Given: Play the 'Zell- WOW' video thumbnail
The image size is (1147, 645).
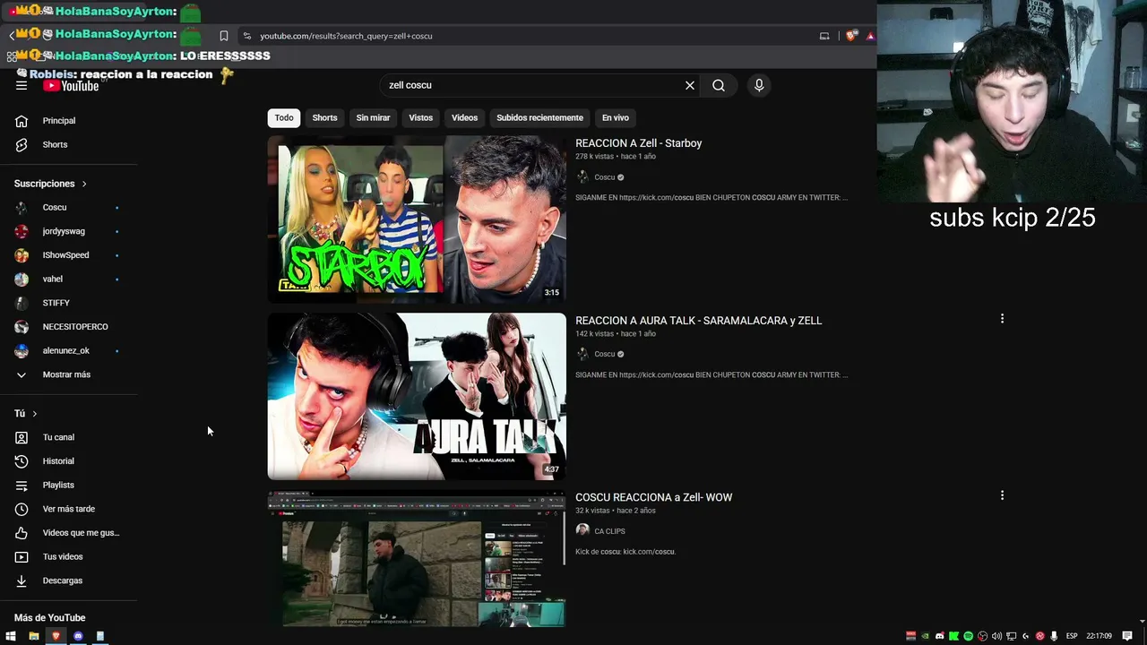Looking at the screenshot, I should [x=417, y=559].
